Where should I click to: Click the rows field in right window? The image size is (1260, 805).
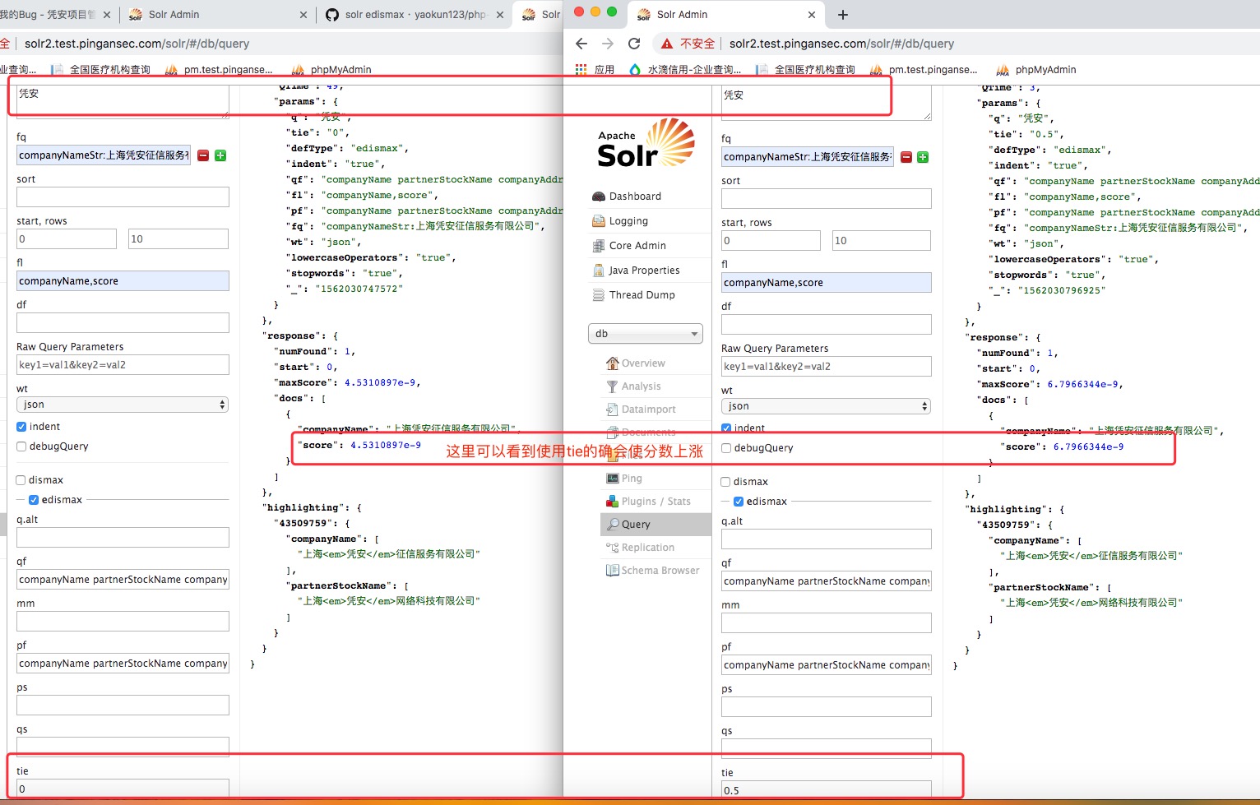coord(881,241)
